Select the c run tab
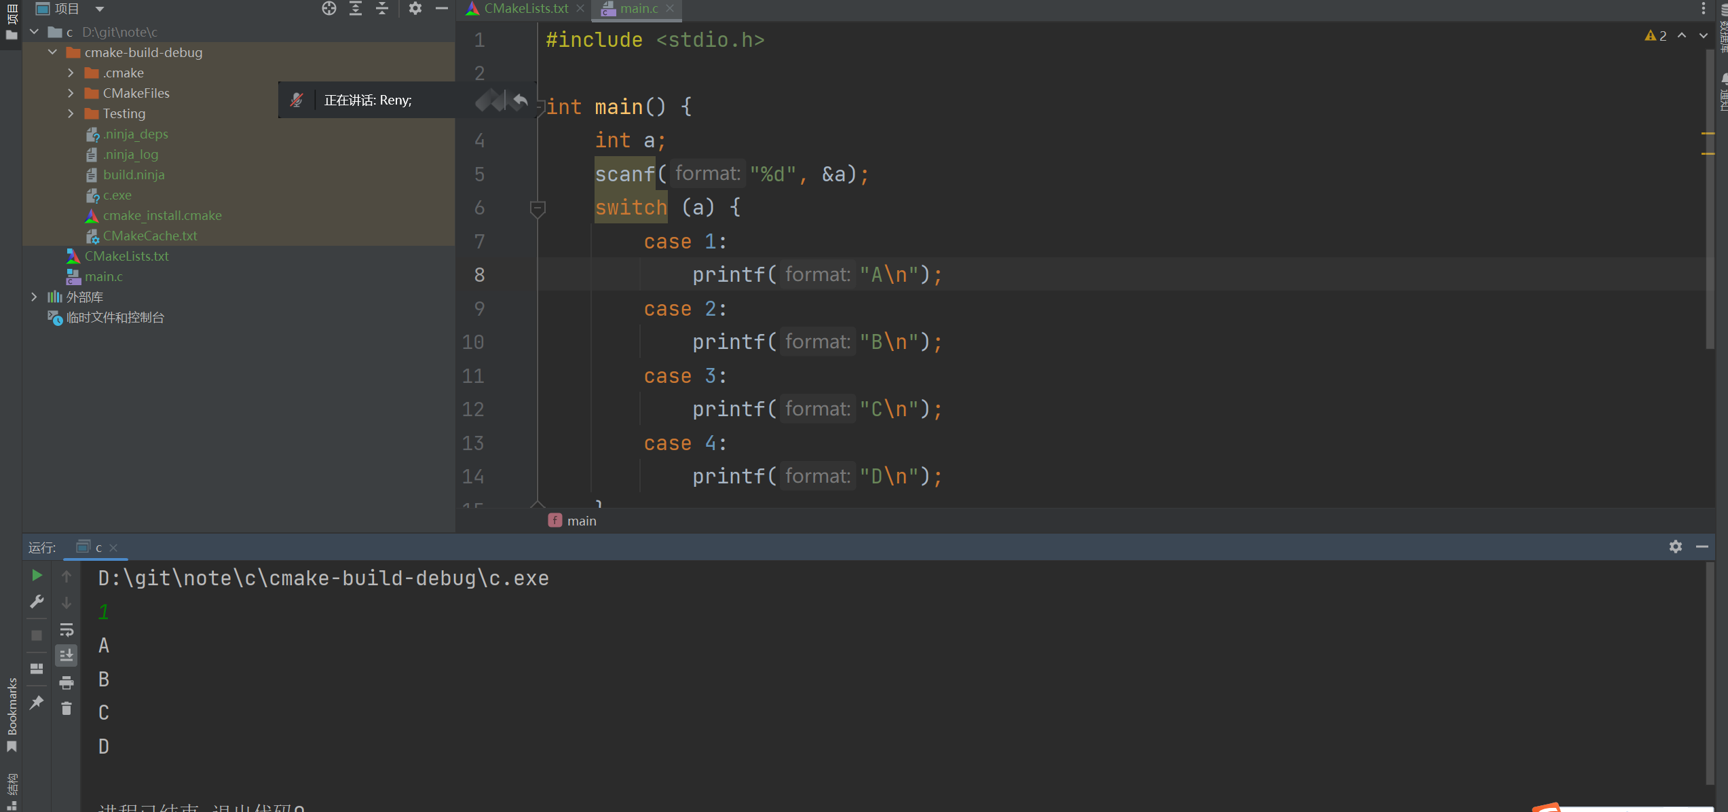This screenshot has width=1728, height=812. 98,547
